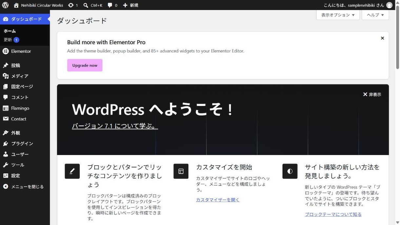Click the 設定 sliders icon
The image size is (400, 225).
pyautogui.click(x=6, y=176)
